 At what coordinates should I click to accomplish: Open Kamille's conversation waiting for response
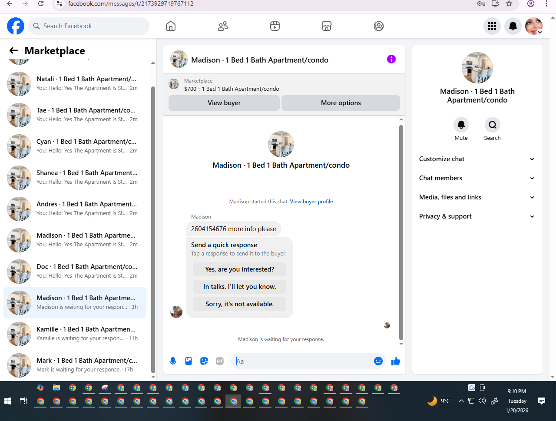pyautogui.click(x=75, y=334)
